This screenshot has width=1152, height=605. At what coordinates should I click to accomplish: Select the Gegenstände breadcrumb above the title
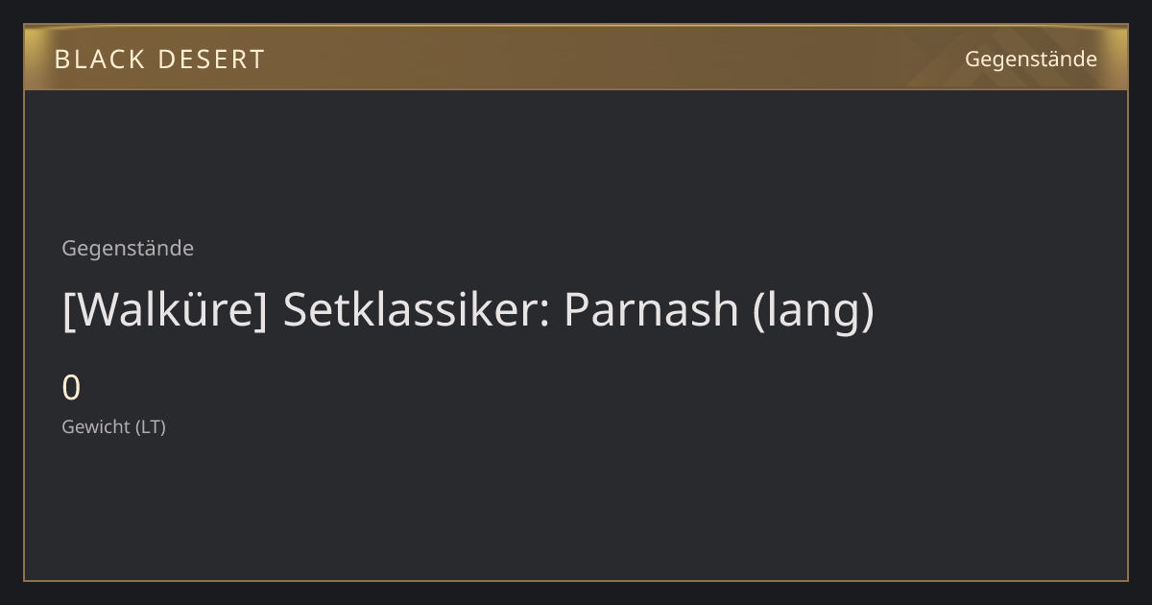tap(128, 248)
